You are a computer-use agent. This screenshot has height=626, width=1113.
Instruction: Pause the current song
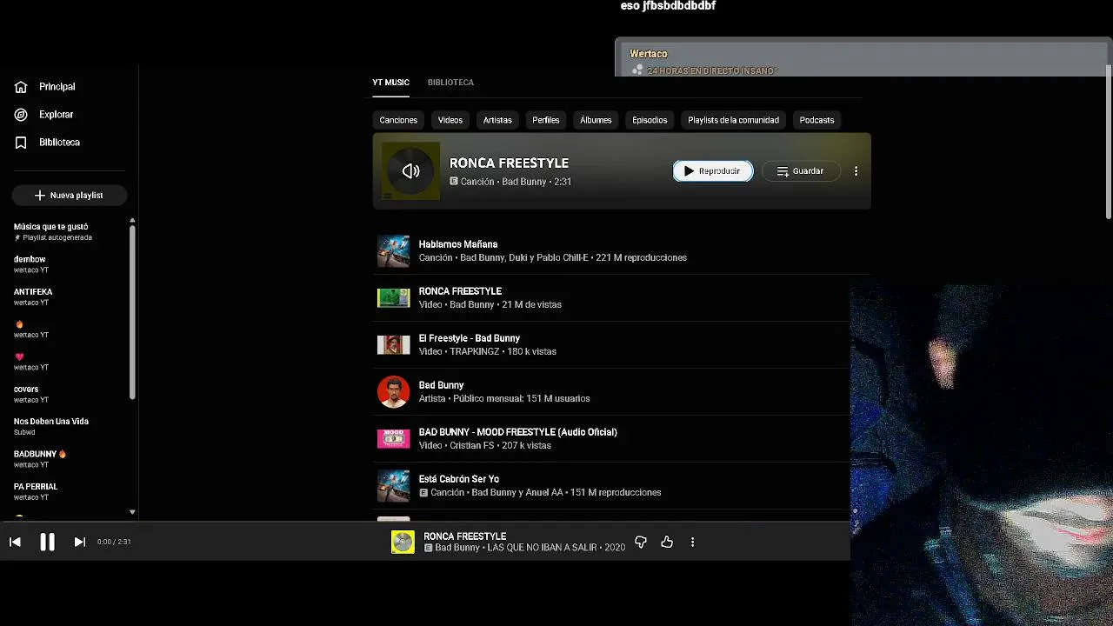pyautogui.click(x=47, y=542)
